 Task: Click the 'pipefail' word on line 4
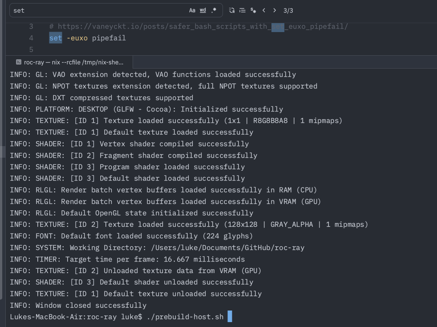109,38
